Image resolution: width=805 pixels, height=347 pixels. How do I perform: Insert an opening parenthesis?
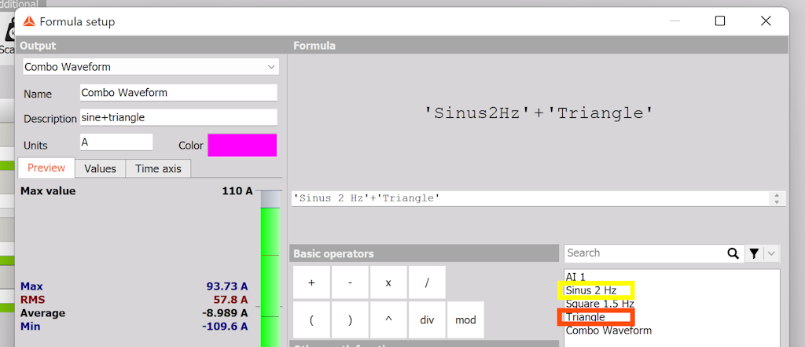click(x=311, y=319)
